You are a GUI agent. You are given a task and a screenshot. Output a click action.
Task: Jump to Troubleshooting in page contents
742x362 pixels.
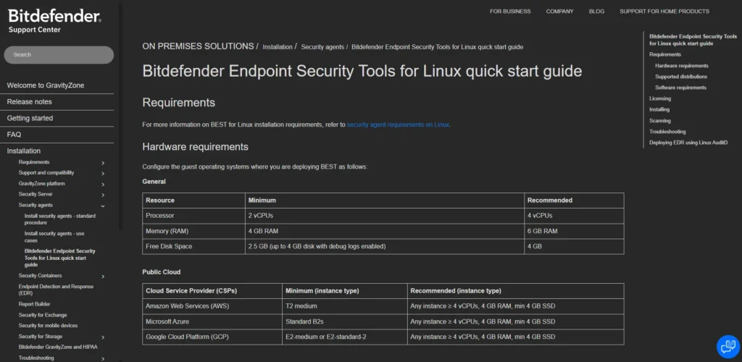click(667, 132)
